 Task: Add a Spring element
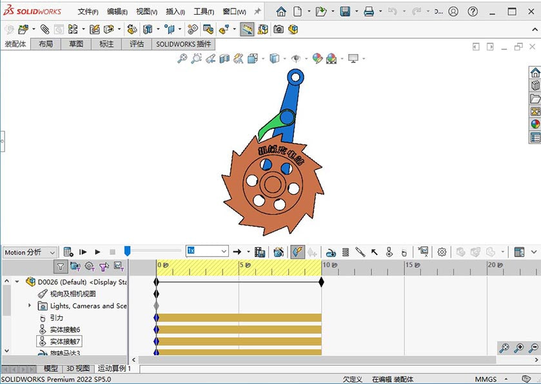click(346, 253)
